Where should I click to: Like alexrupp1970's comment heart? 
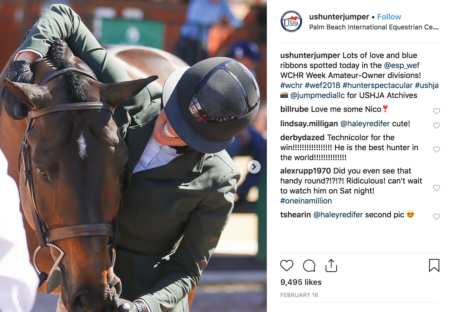coord(437,188)
